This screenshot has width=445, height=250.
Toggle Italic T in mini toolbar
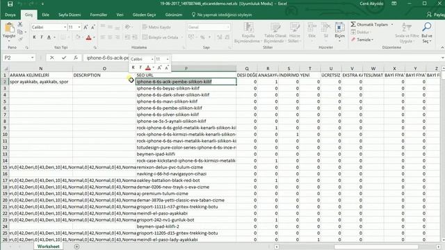point(140,67)
